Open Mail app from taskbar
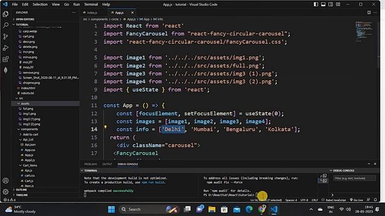Image resolution: width=385 pixels, height=216 pixels. 236,209
